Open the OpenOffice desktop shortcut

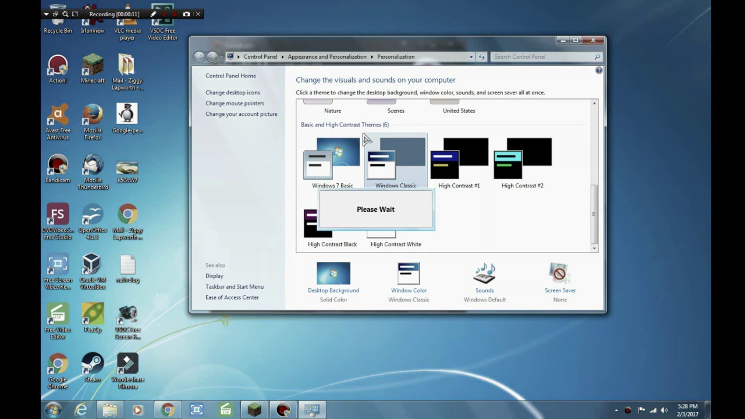tap(93, 222)
